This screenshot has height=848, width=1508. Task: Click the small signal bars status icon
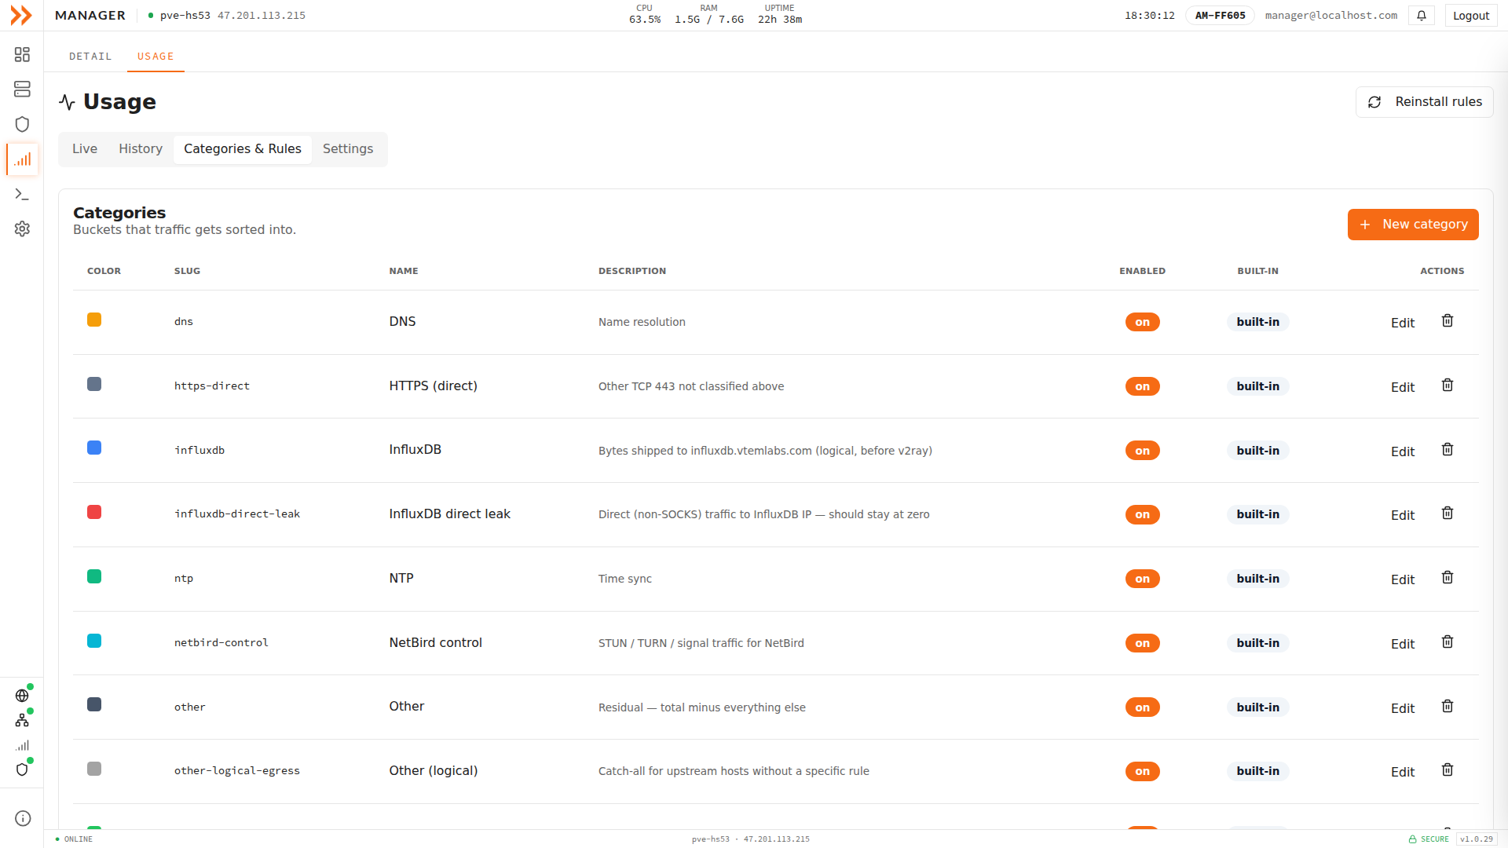pos(22,745)
